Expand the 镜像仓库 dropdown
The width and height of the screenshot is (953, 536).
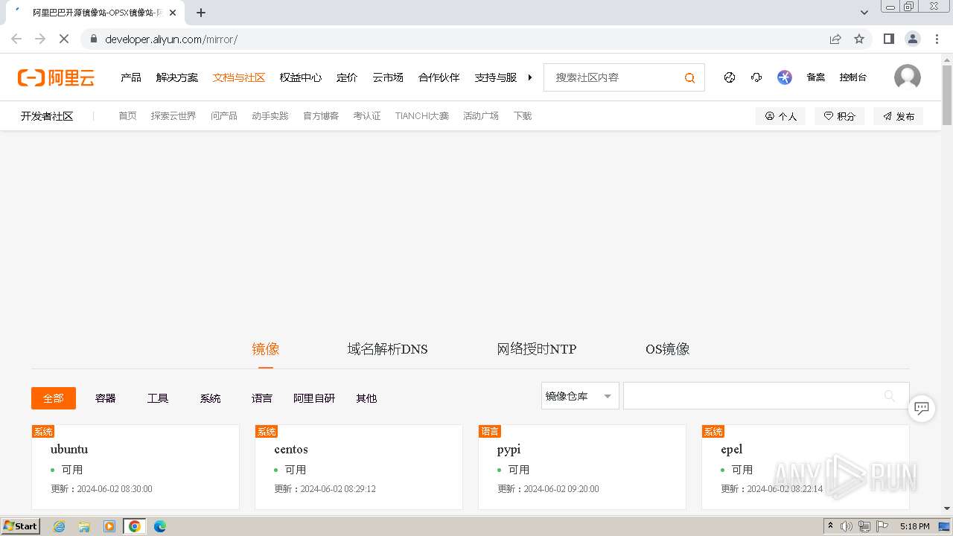[x=580, y=396]
